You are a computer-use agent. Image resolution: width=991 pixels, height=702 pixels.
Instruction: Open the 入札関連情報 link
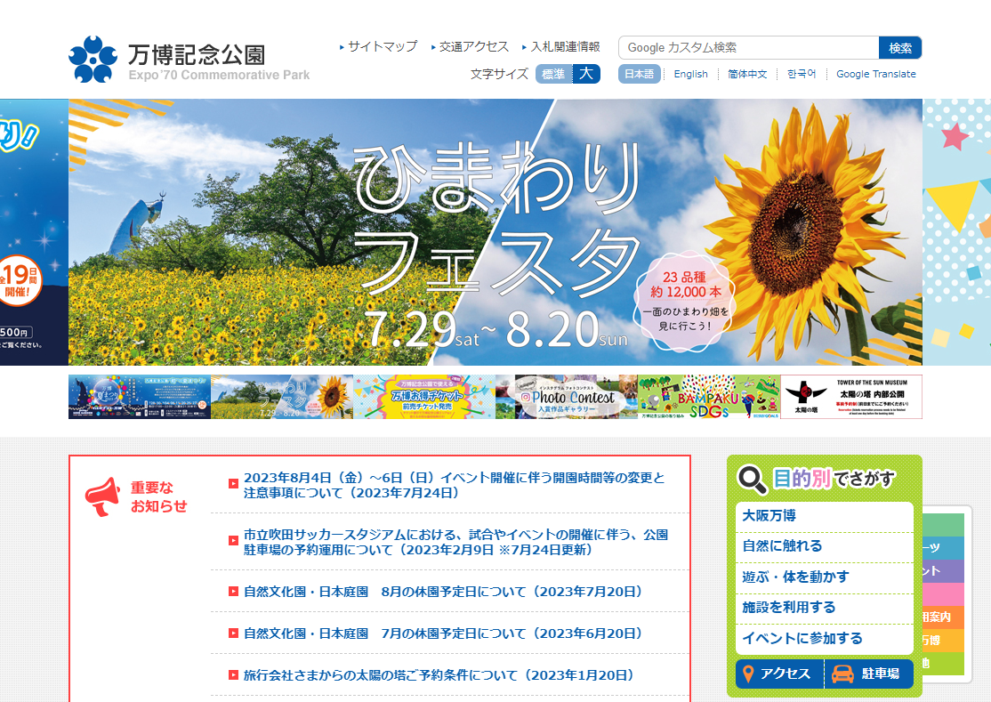(x=565, y=46)
